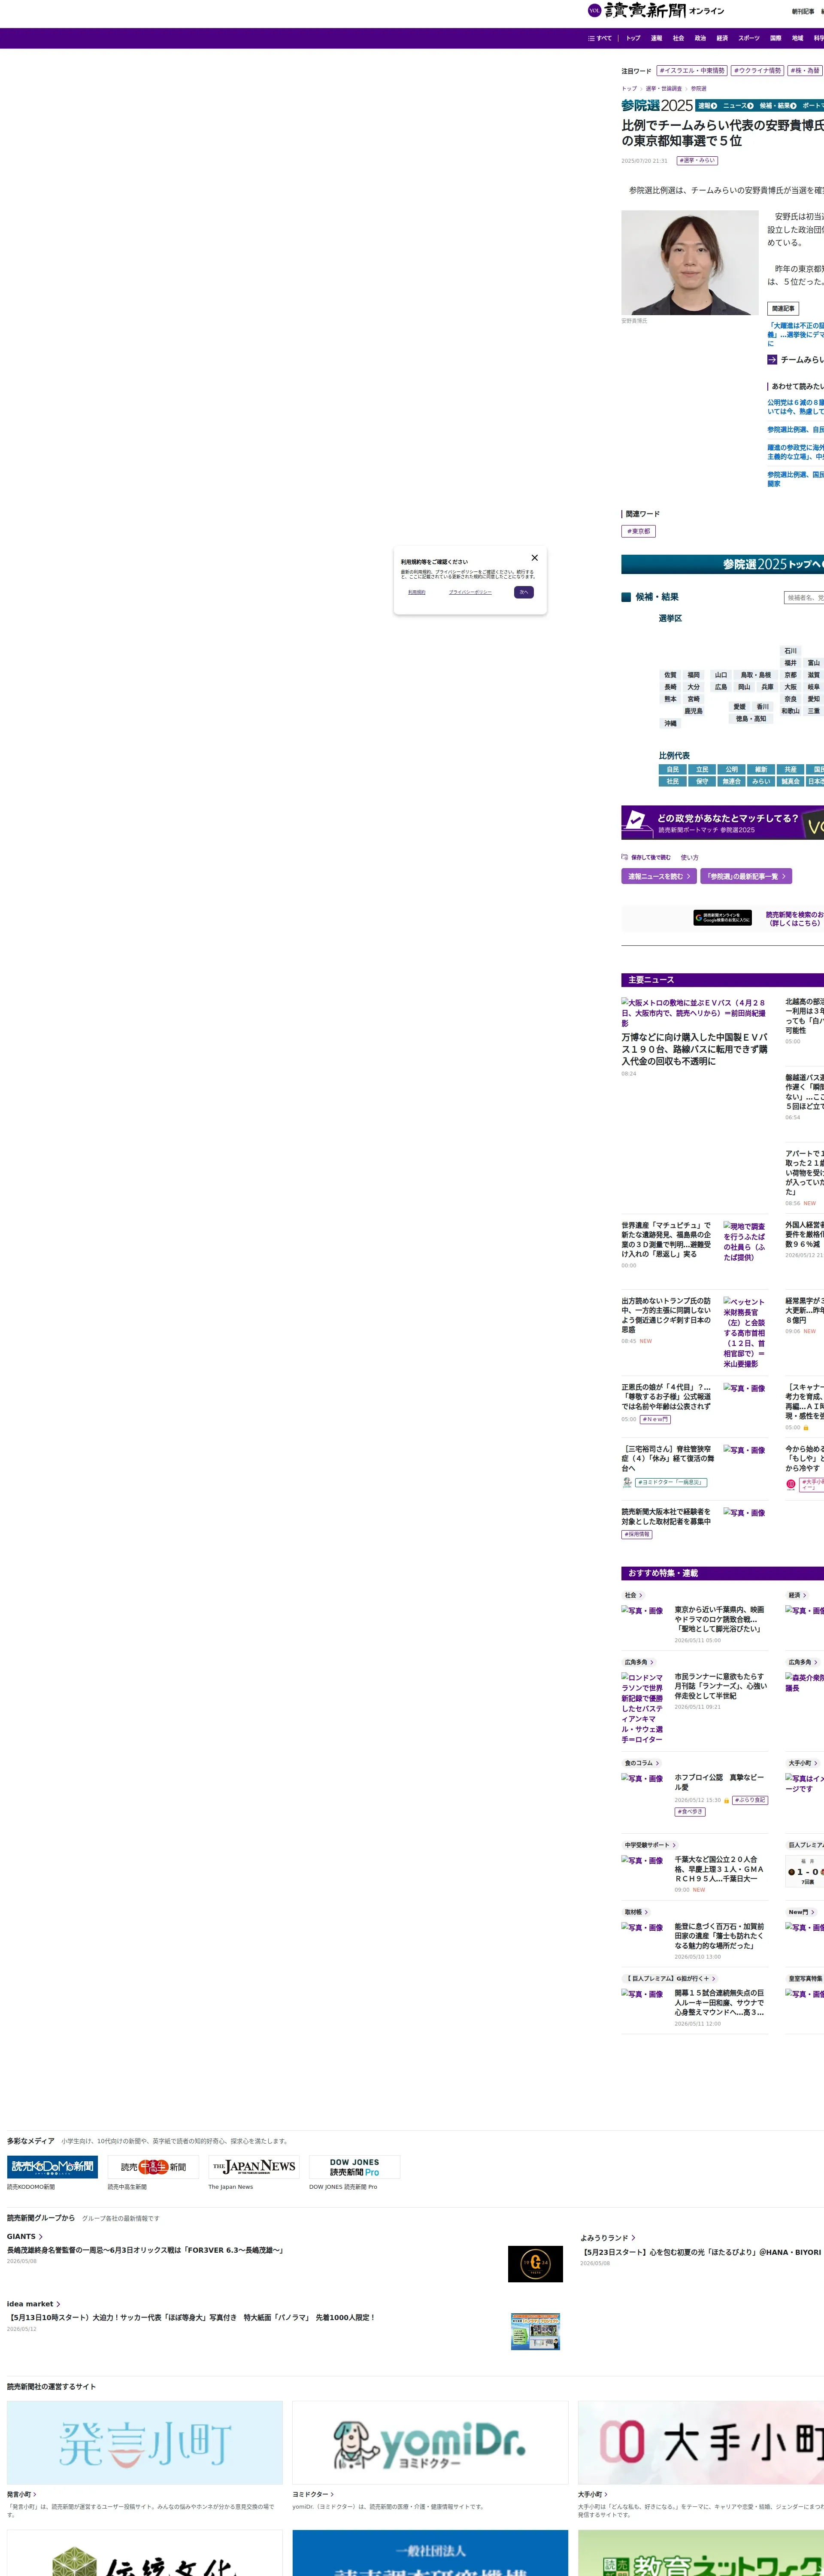Select 政治 in the navigation bar
The image size is (824, 2576).
click(701, 38)
